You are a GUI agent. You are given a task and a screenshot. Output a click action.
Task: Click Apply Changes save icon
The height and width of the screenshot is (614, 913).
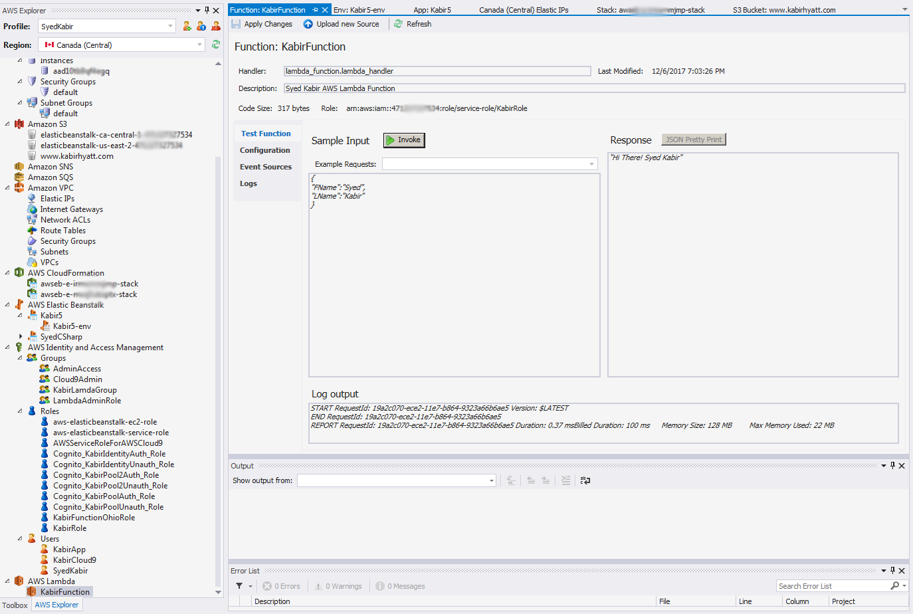pos(236,24)
